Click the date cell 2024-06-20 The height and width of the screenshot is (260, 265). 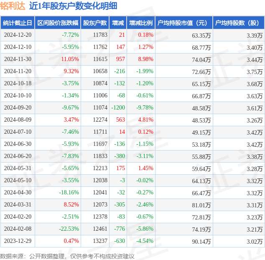pyautogui.click(x=18, y=156)
